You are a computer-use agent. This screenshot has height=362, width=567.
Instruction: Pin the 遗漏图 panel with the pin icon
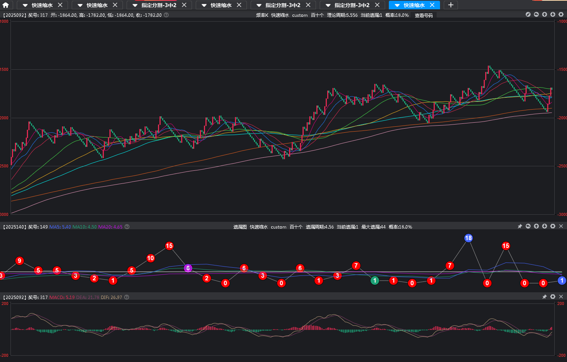click(520, 226)
